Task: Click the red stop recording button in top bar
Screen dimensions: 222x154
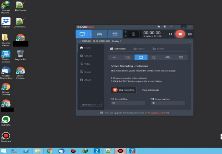Action: click(x=180, y=34)
